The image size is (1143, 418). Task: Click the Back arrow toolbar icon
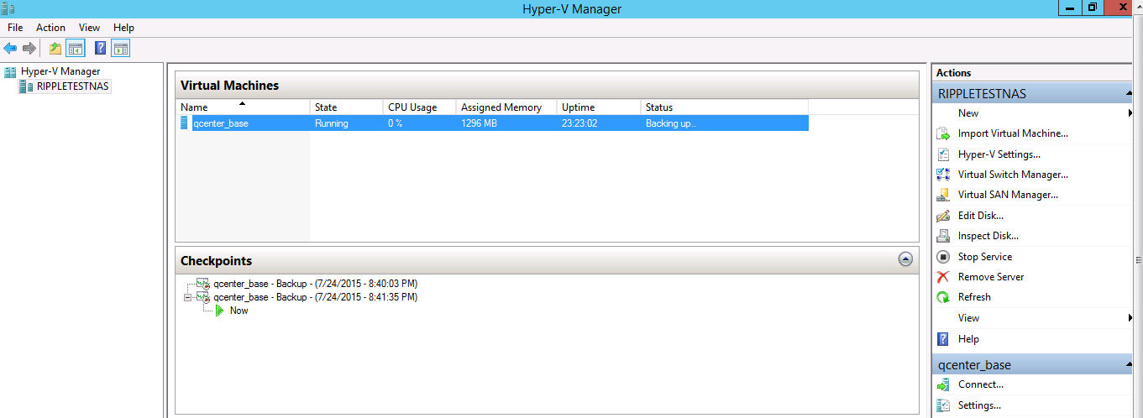pyautogui.click(x=10, y=49)
